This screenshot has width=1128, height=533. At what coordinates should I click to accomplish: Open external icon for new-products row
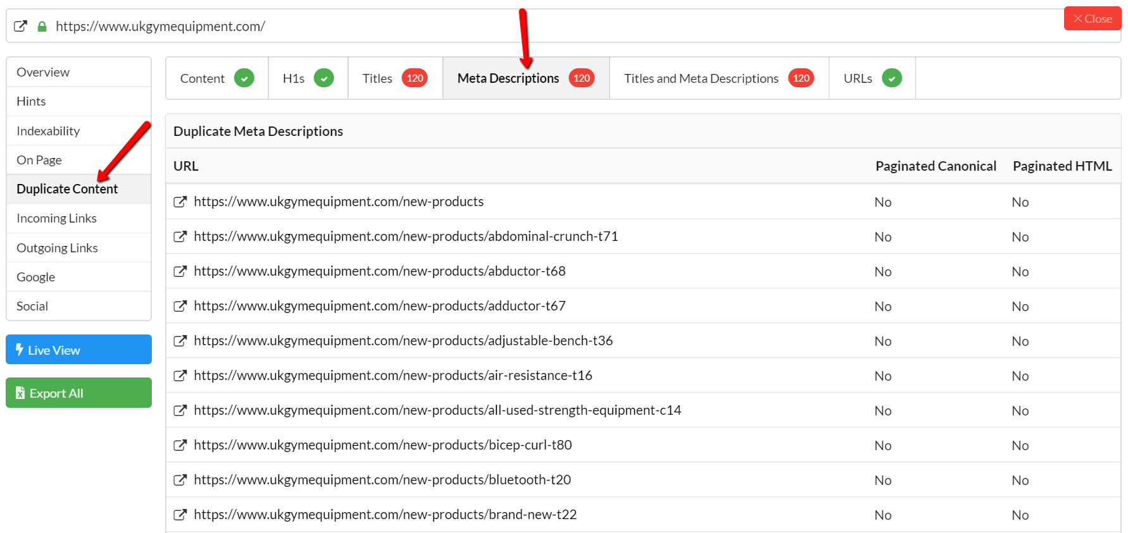(x=180, y=202)
